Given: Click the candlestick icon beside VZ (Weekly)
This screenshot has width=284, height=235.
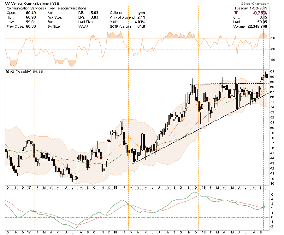Looking at the screenshot, I should click(8, 72).
